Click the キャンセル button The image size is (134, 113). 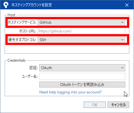click(118, 105)
